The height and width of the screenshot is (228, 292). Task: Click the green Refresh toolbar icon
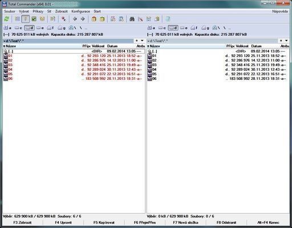pyautogui.click(x=7, y=19)
